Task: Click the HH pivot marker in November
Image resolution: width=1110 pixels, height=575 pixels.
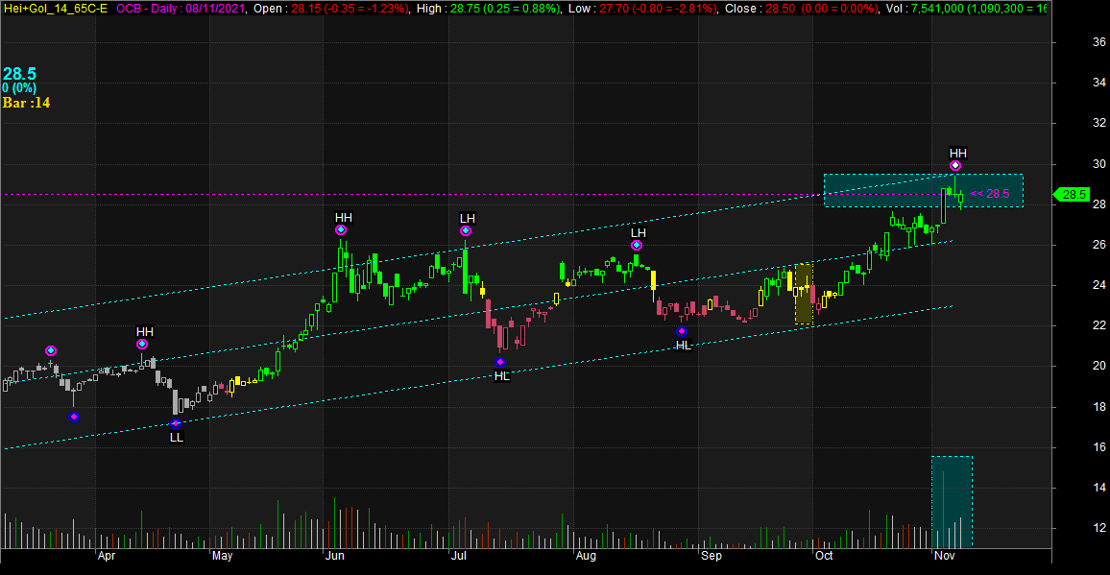Action: (x=955, y=166)
